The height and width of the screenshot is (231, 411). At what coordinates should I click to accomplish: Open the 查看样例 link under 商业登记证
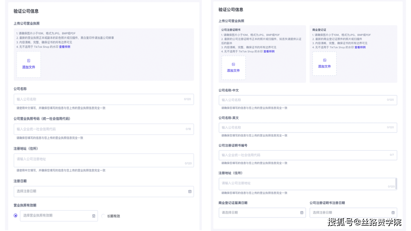(x=360, y=47)
